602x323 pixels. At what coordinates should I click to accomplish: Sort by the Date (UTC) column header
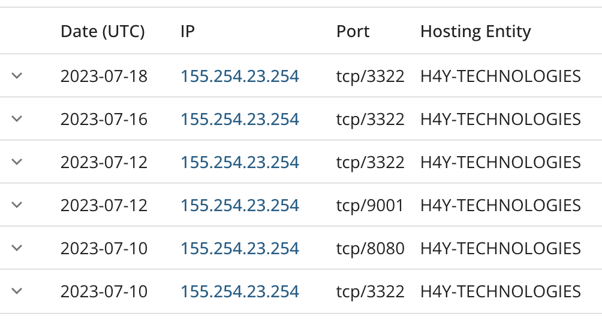(103, 32)
